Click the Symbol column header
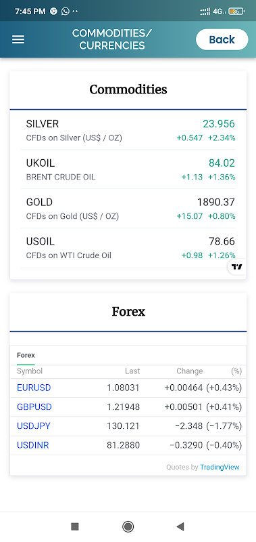Viewport: 256px width, 542px height. pos(30,371)
